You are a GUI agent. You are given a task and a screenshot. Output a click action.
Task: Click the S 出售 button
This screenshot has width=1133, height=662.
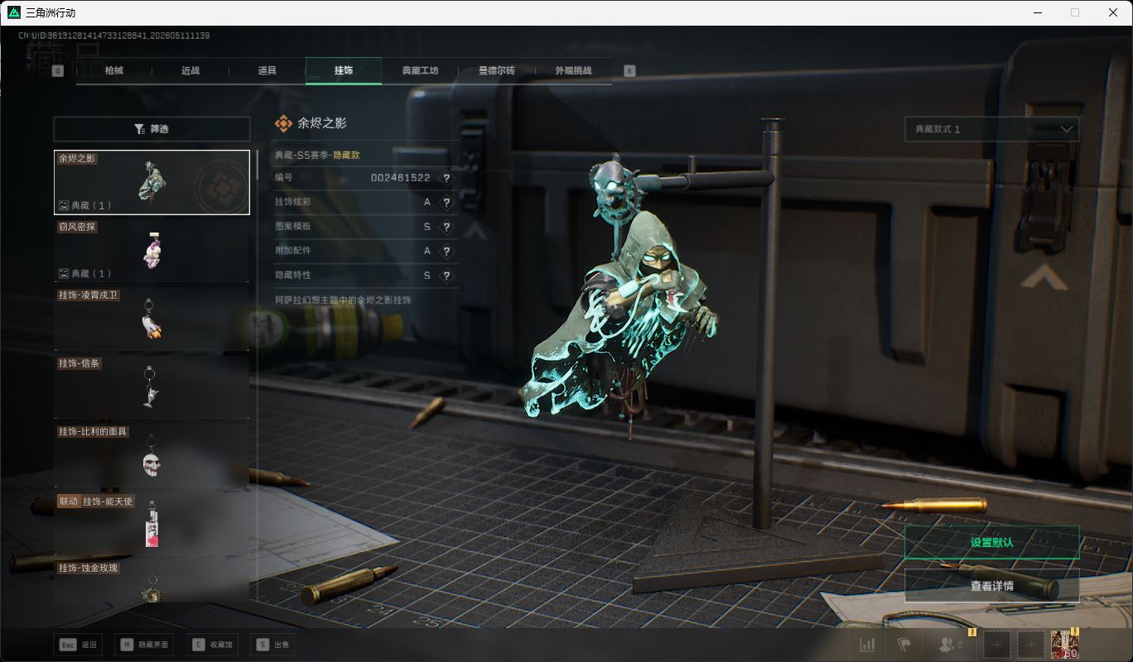tap(272, 645)
